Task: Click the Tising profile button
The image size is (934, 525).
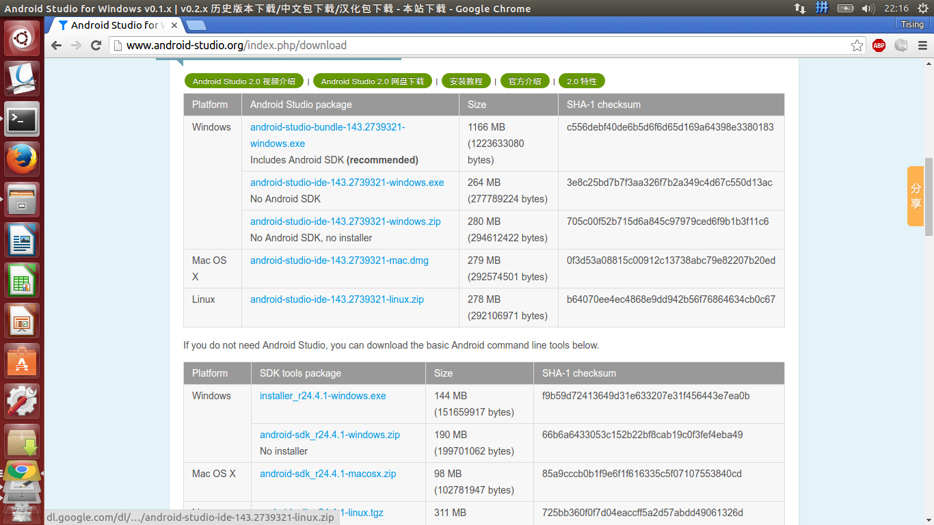Action: pyautogui.click(x=912, y=24)
